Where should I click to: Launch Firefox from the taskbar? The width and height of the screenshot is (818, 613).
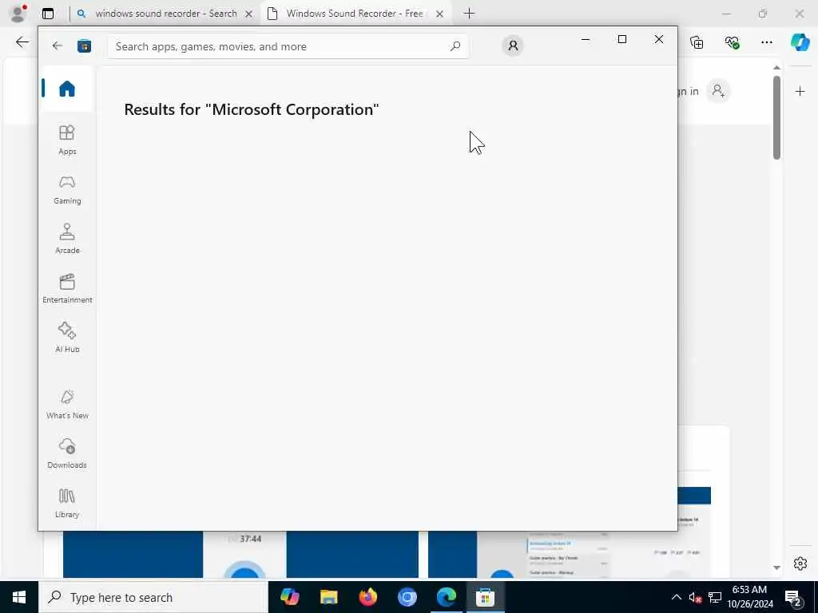click(x=367, y=597)
